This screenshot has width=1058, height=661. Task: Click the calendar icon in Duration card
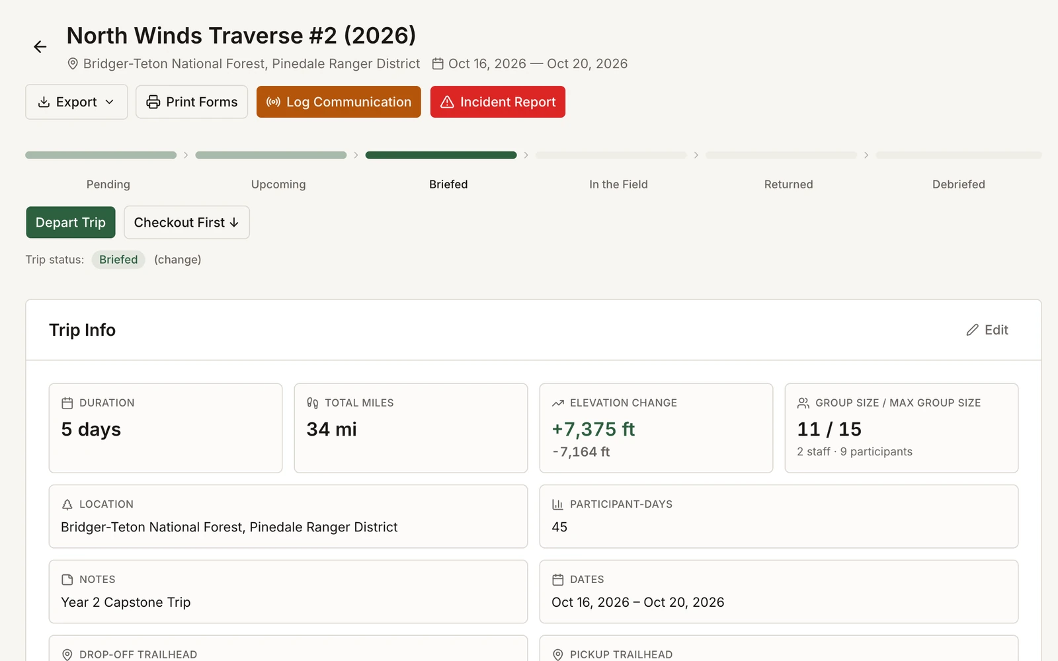pos(67,403)
